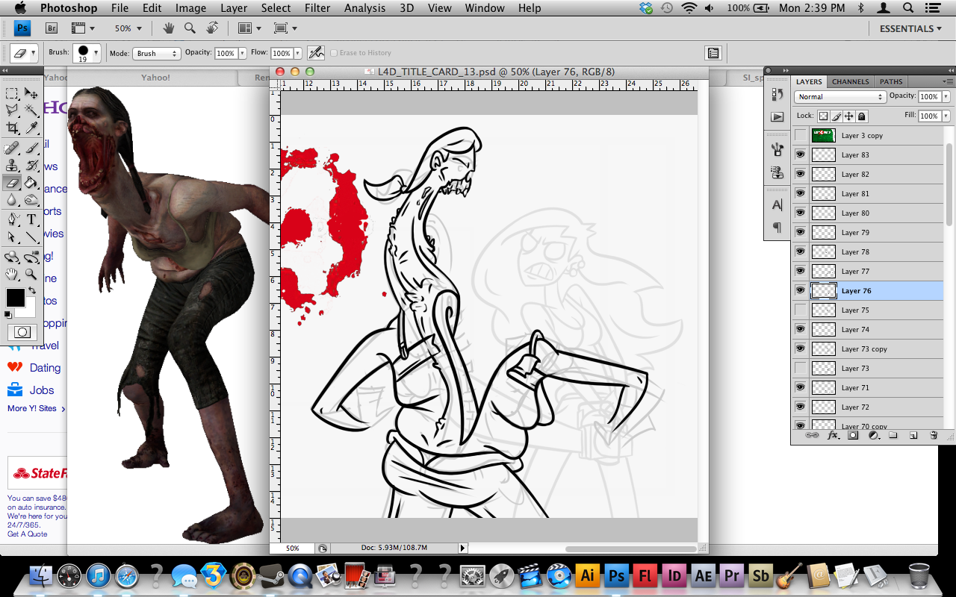Hide Layer 82 visibility eye
This screenshot has width=956, height=597.
point(801,174)
